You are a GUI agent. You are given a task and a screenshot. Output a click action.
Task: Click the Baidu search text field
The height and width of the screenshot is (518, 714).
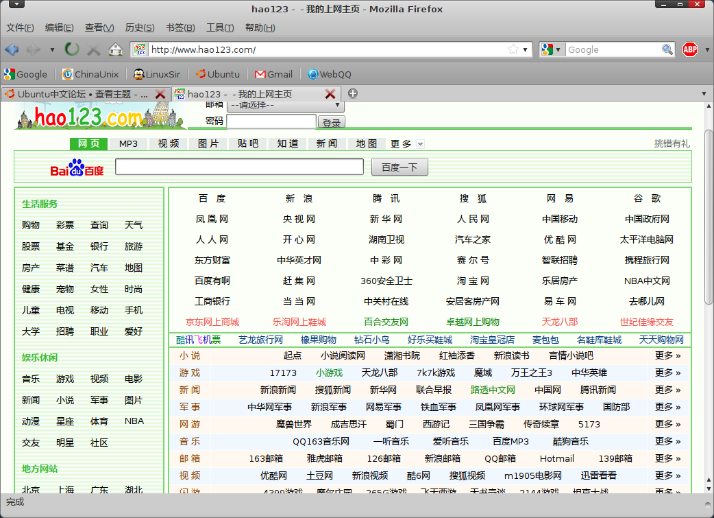tap(240, 167)
